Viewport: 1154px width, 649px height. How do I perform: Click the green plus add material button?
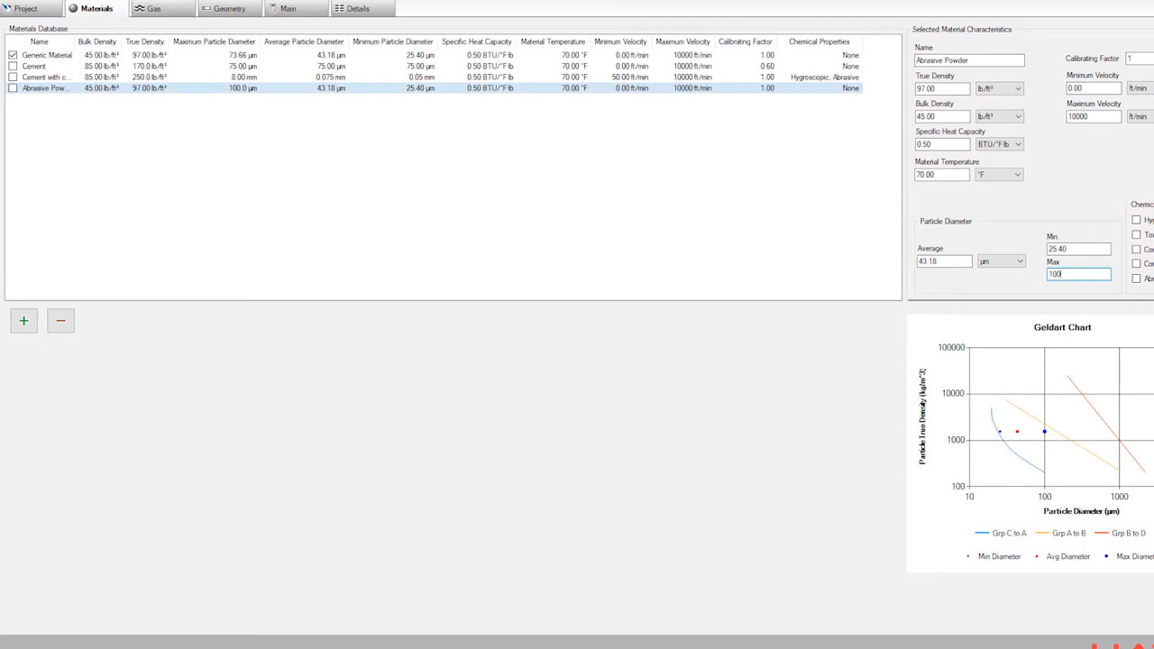(x=24, y=321)
